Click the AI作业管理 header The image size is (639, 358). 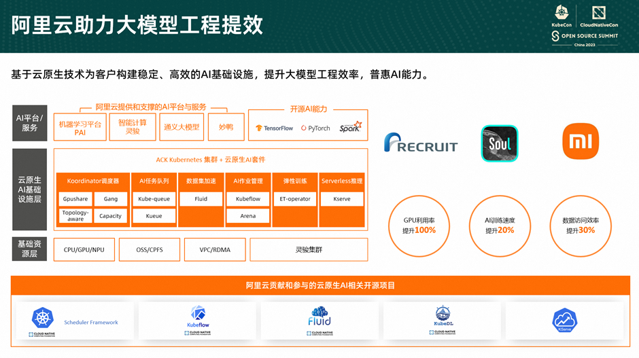(x=247, y=181)
